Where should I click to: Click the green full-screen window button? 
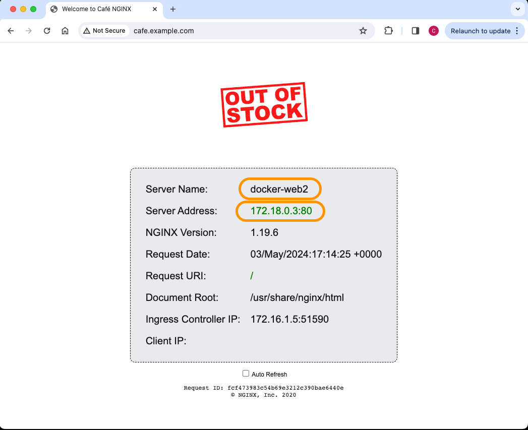point(33,9)
